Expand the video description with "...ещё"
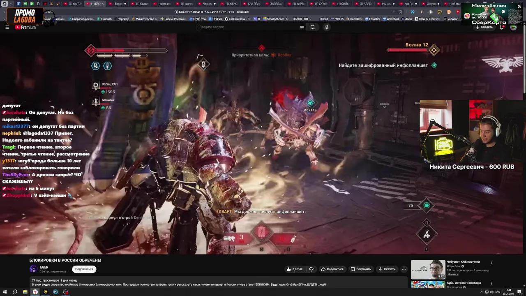This screenshot has width=526, height=296. click(x=322, y=284)
